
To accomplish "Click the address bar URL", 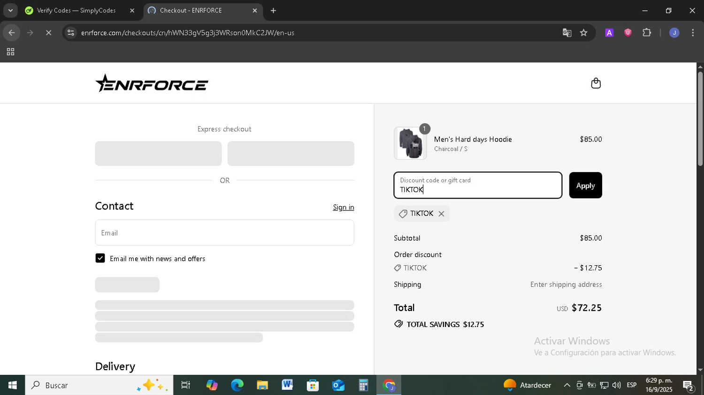I will point(188,33).
